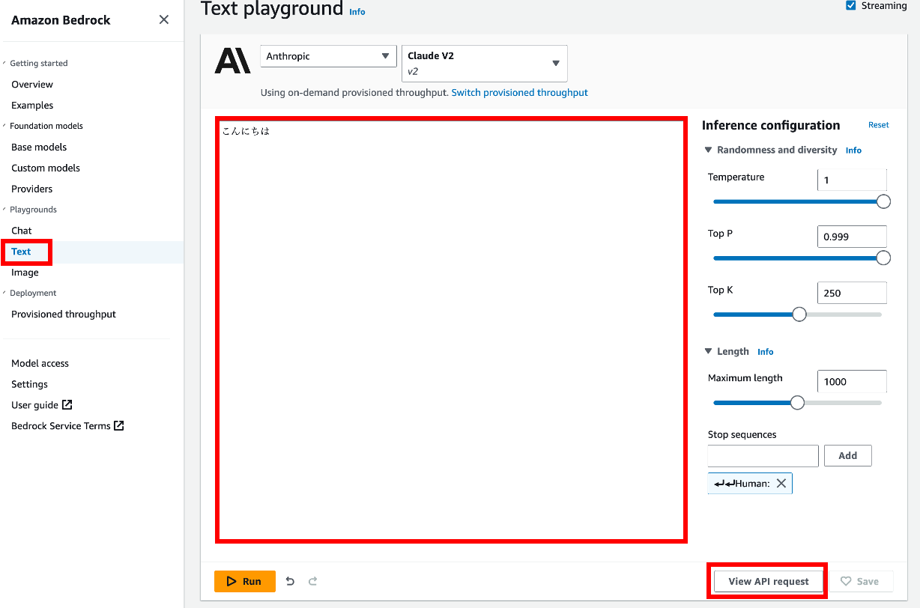Click the Stop sequences input field
920x608 pixels.
click(763, 455)
